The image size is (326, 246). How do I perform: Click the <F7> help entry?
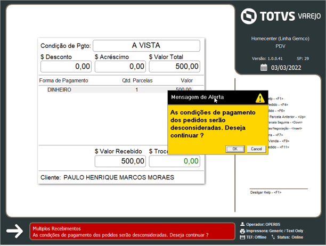(x=276, y=135)
